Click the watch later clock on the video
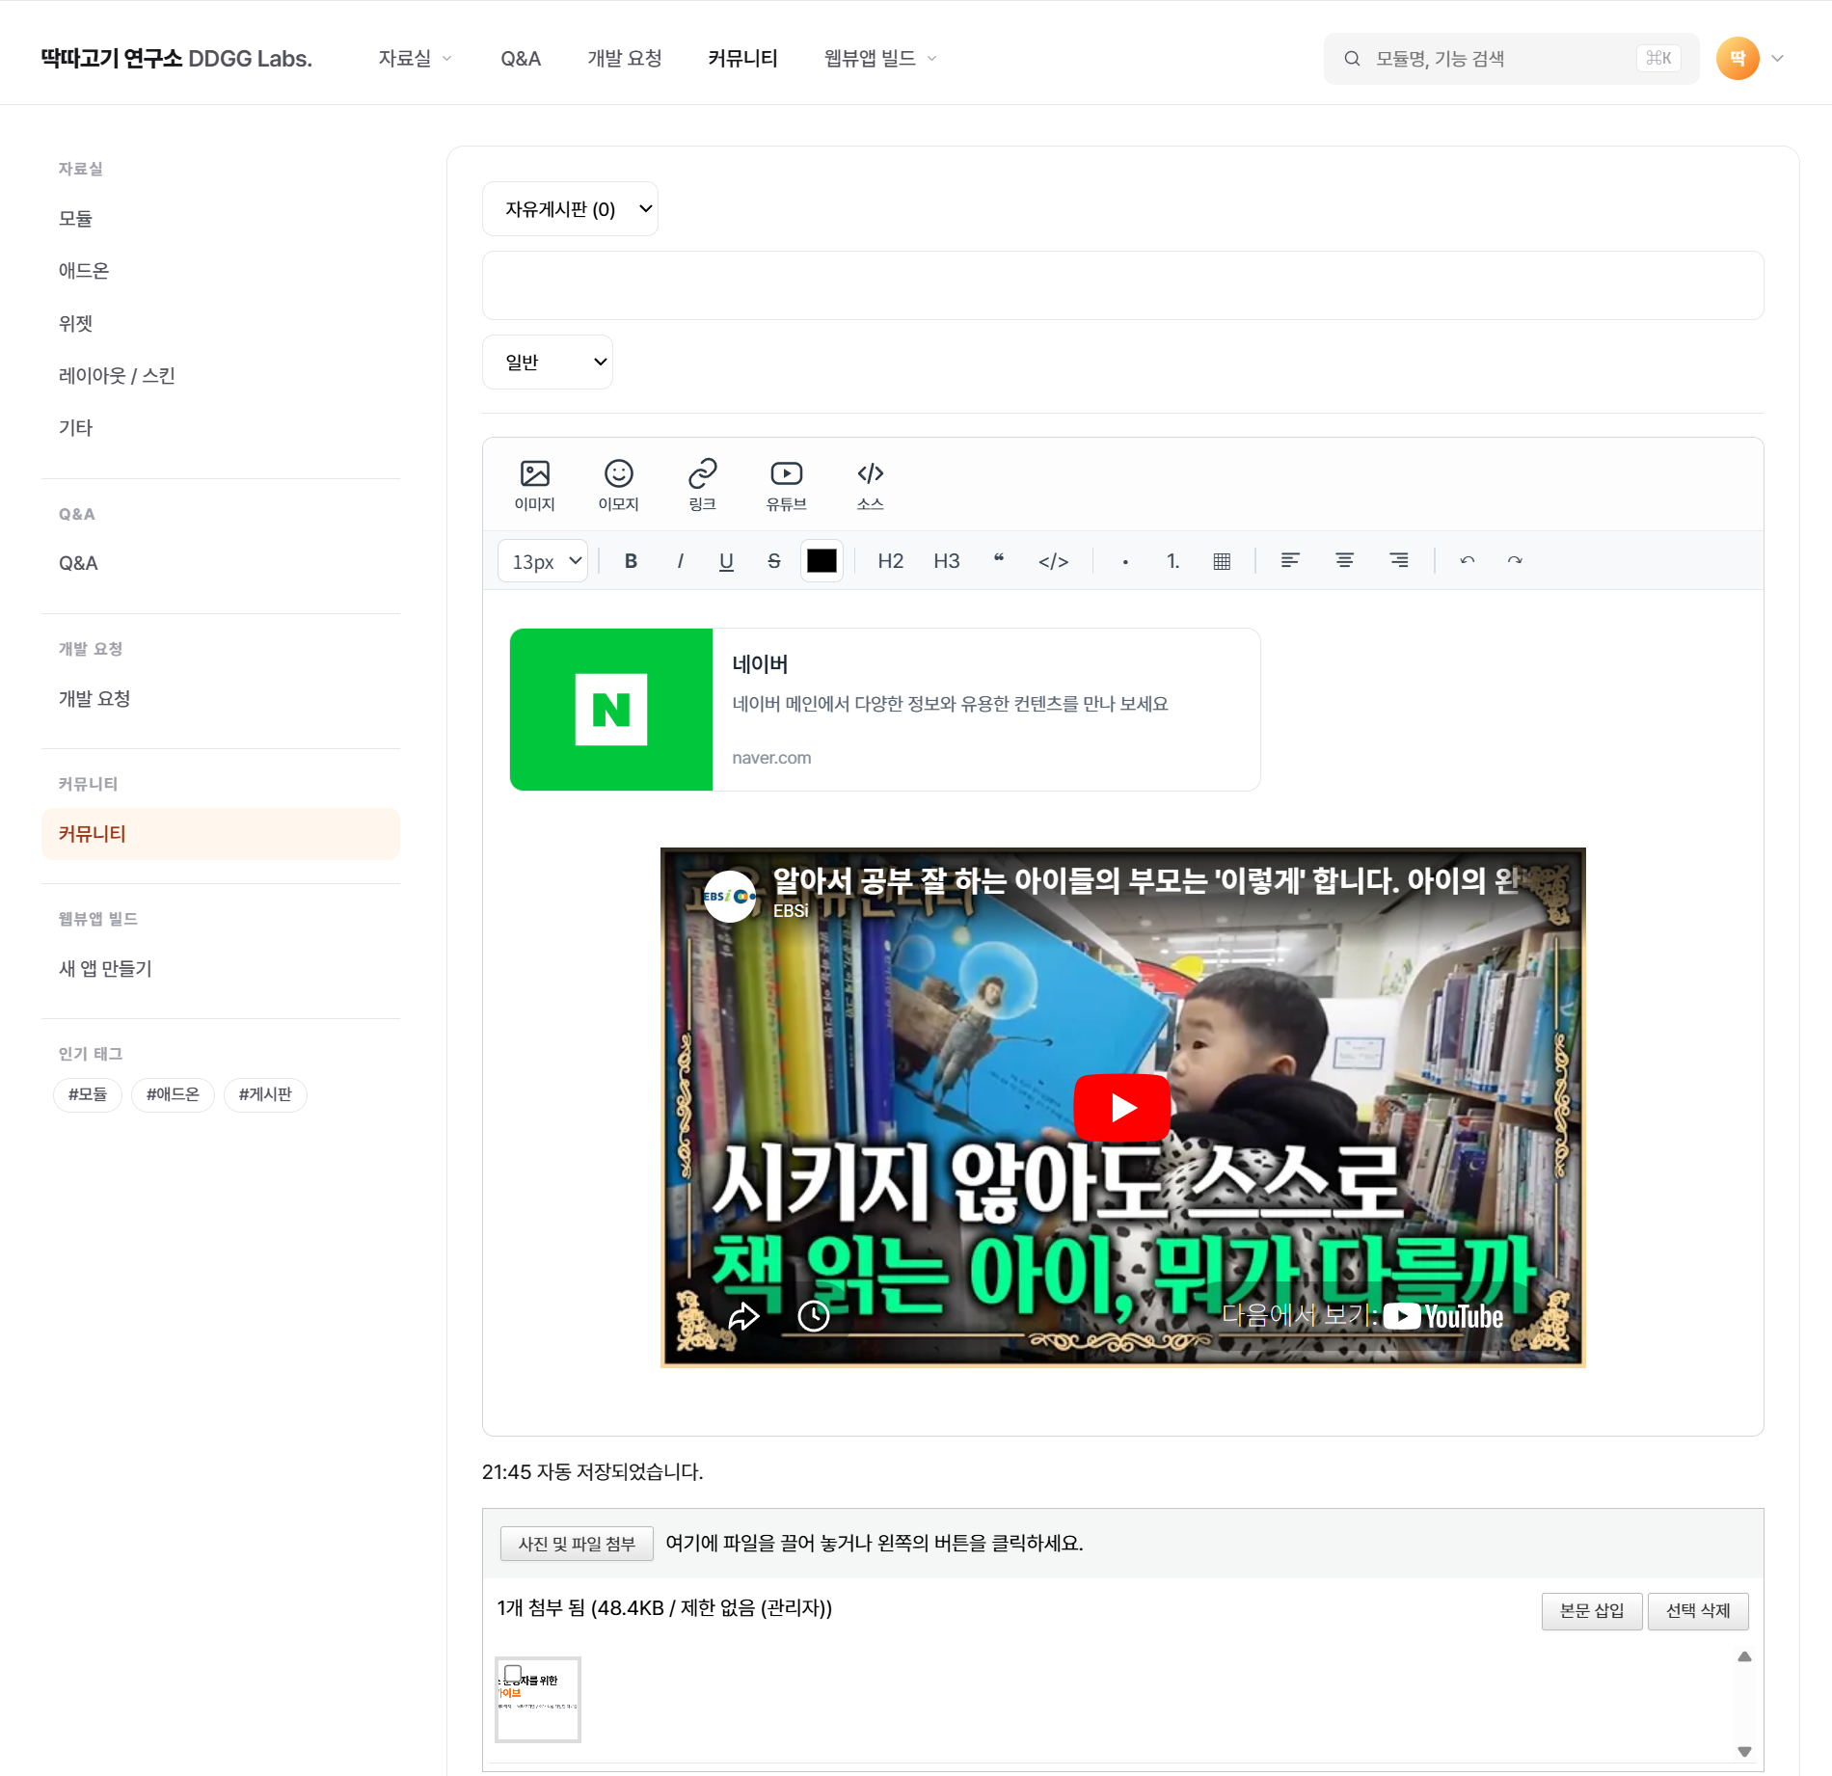 [814, 1316]
